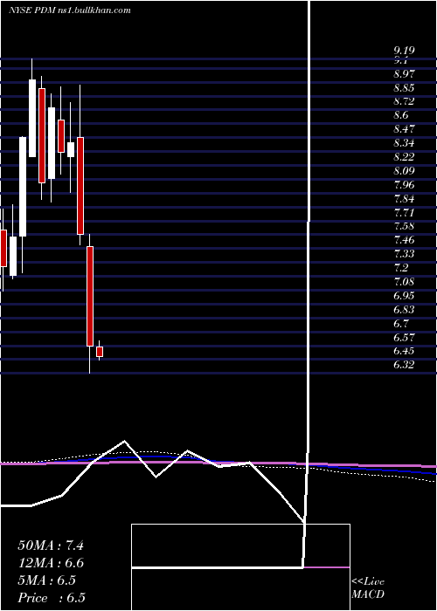Screen dimensions: 437x611
Task: Click the 7.46 price axis label
Action: (404, 240)
